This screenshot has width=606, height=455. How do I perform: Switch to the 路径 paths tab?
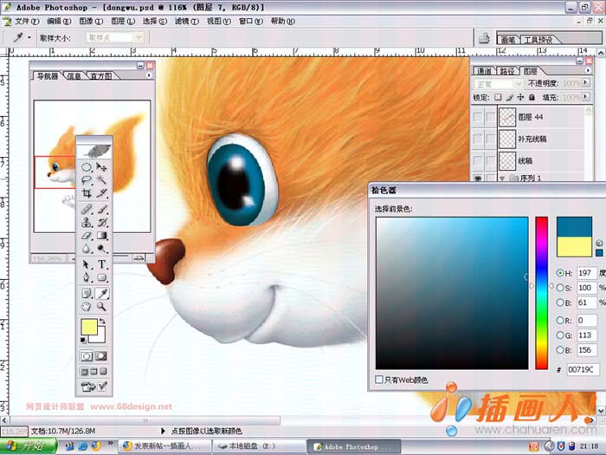pos(507,71)
